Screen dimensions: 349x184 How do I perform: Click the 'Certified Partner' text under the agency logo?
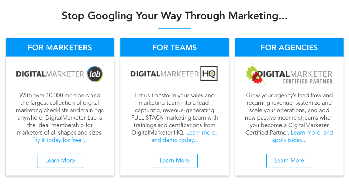click(307, 82)
